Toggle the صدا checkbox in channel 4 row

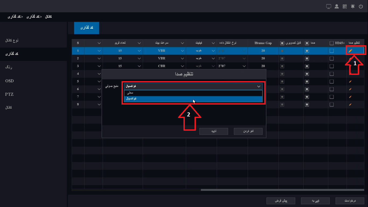pos(307,74)
